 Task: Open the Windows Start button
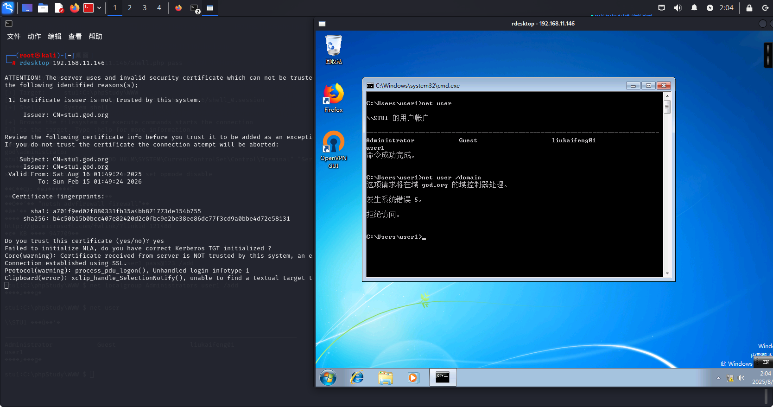pyautogui.click(x=328, y=378)
